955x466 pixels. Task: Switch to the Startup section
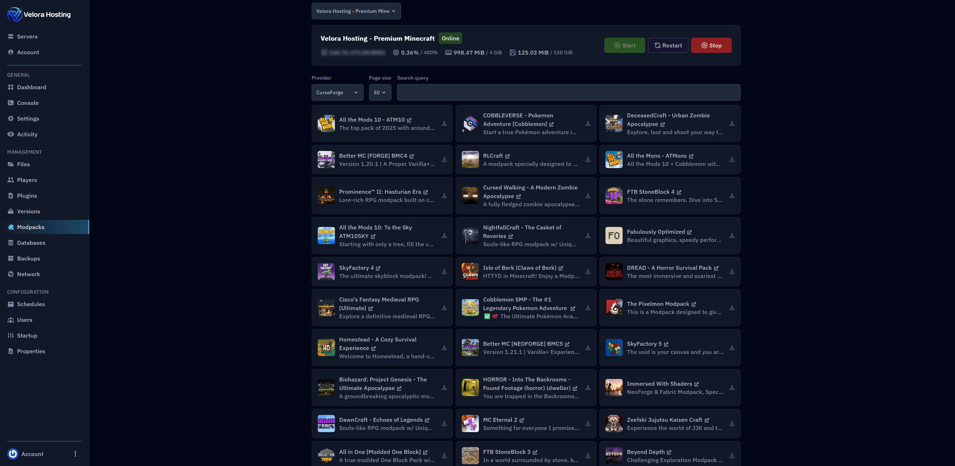[27, 335]
